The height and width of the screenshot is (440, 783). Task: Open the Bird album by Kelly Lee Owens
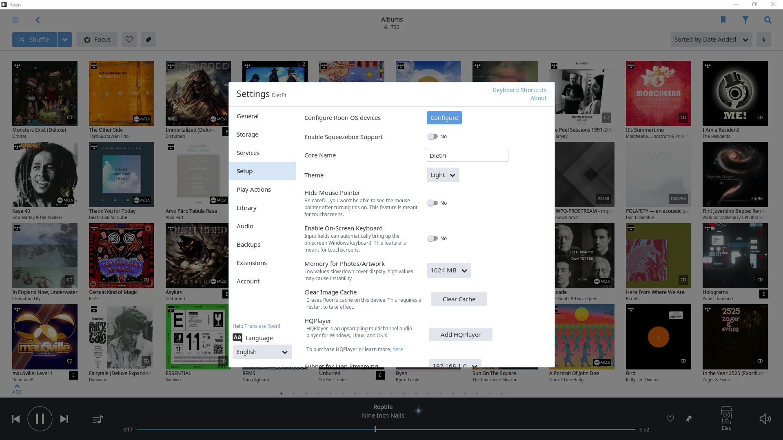(658, 337)
